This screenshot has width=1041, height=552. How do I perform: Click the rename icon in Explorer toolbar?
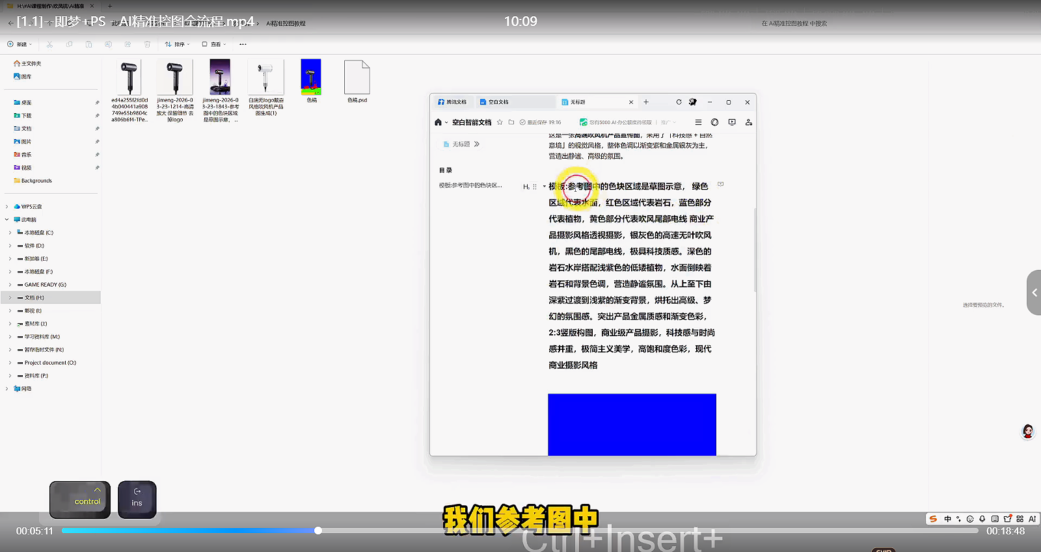[x=109, y=44]
